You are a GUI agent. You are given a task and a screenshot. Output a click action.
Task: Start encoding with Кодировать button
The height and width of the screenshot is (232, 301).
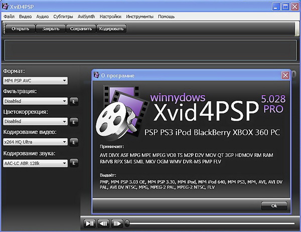coord(111,29)
